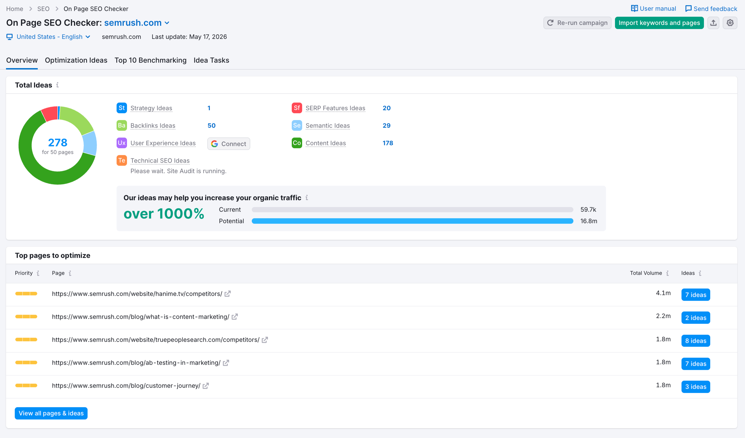This screenshot has width=745, height=438.
Task: Click info icon next to Ideas column
Action: (x=700, y=273)
